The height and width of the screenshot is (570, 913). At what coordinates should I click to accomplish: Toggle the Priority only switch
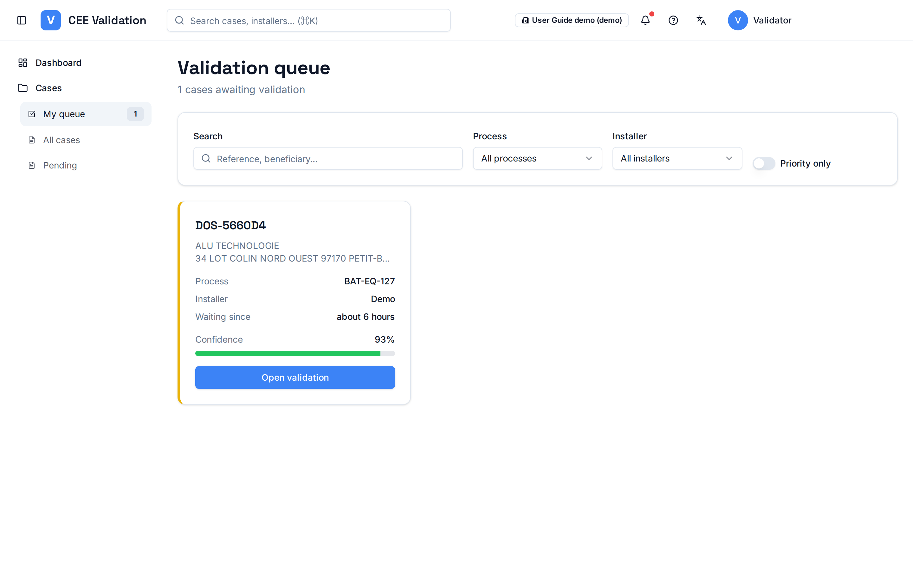764,163
